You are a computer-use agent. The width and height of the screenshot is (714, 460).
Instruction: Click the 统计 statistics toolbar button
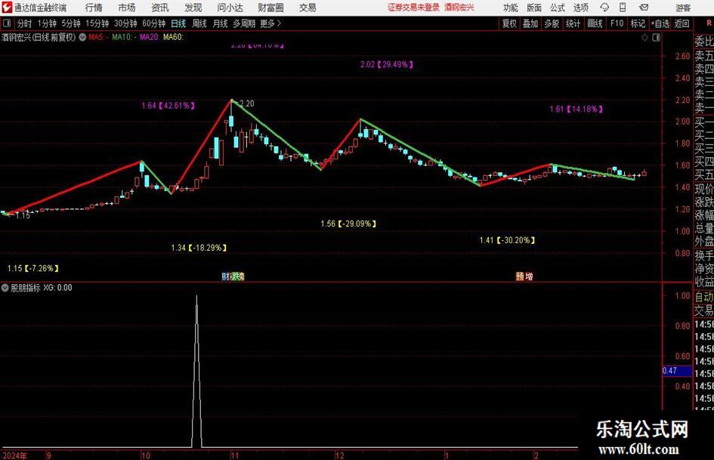tap(573, 23)
